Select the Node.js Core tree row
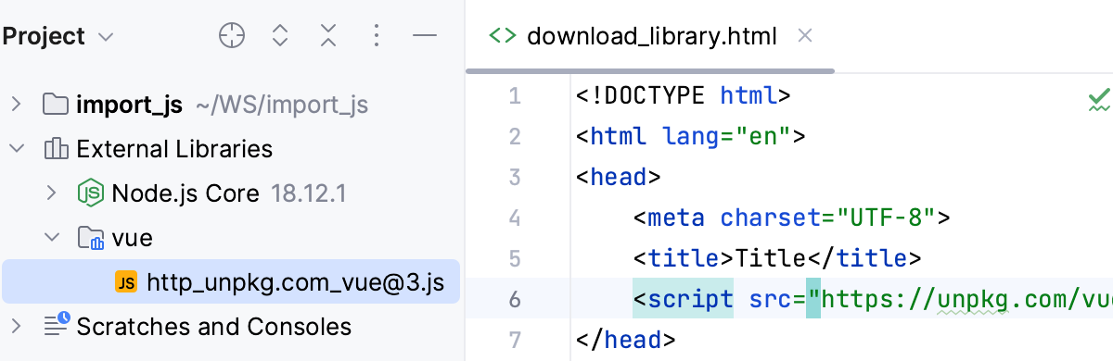Image resolution: width=1113 pixels, height=361 pixels. click(x=231, y=193)
